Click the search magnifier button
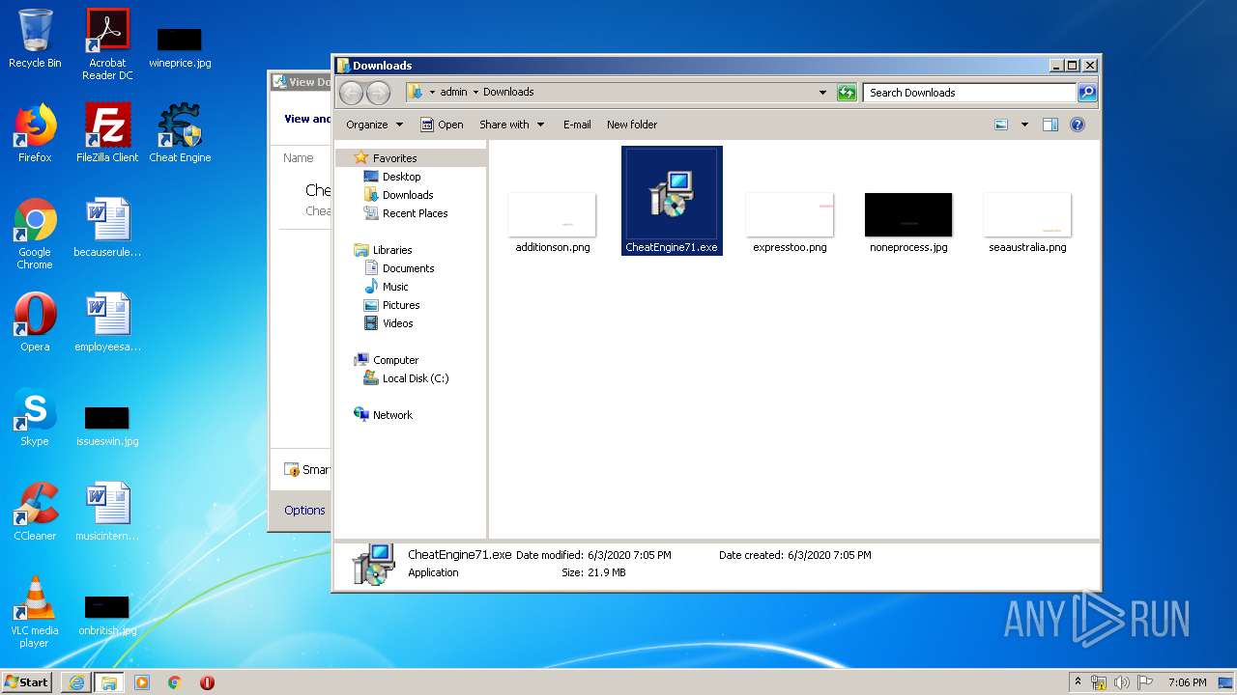Image resolution: width=1237 pixels, height=695 pixels. [1087, 93]
